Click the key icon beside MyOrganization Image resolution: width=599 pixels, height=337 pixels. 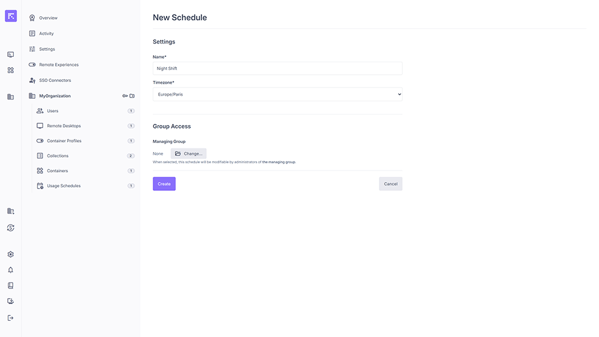(125, 96)
